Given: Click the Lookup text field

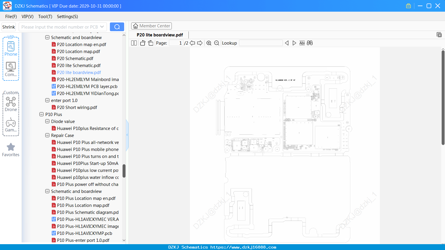Looking at the screenshot, I should 261,43.
